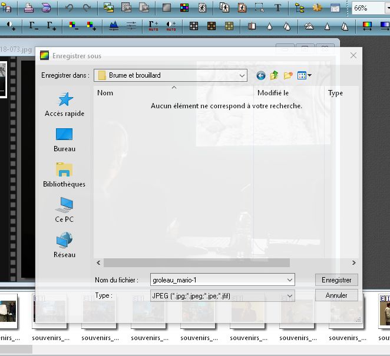Redo the last undone action
Viewport: 390px width, 356px height.
(x=87, y=8)
